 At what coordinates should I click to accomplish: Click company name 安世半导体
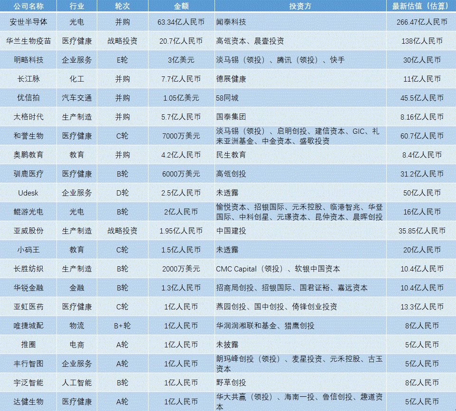[x=28, y=22]
